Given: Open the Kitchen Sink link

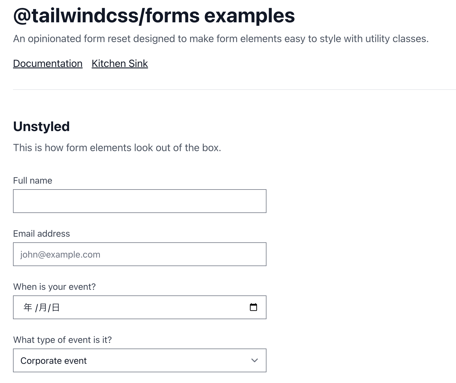Looking at the screenshot, I should point(120,64).
